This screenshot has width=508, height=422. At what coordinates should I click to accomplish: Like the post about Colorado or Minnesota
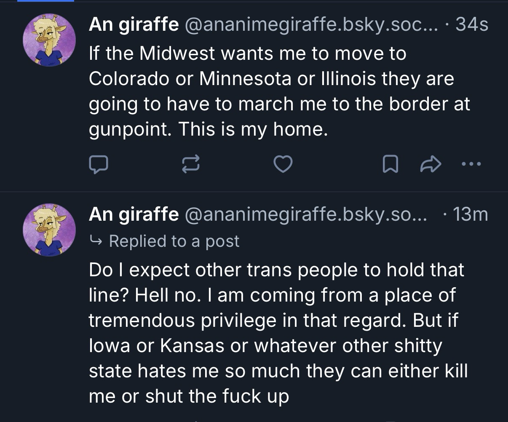pyautogui.click(x=283, y=164)
